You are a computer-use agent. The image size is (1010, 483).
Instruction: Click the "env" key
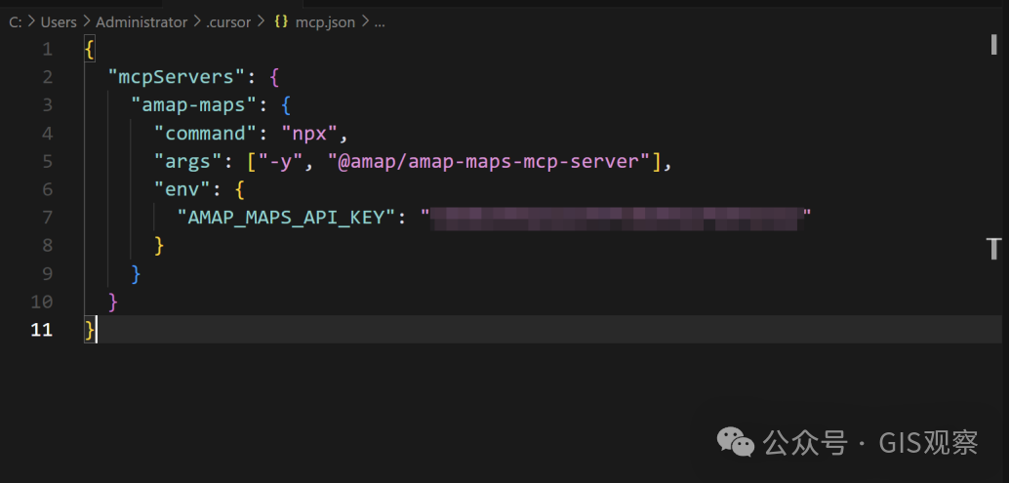coord(182,189)
